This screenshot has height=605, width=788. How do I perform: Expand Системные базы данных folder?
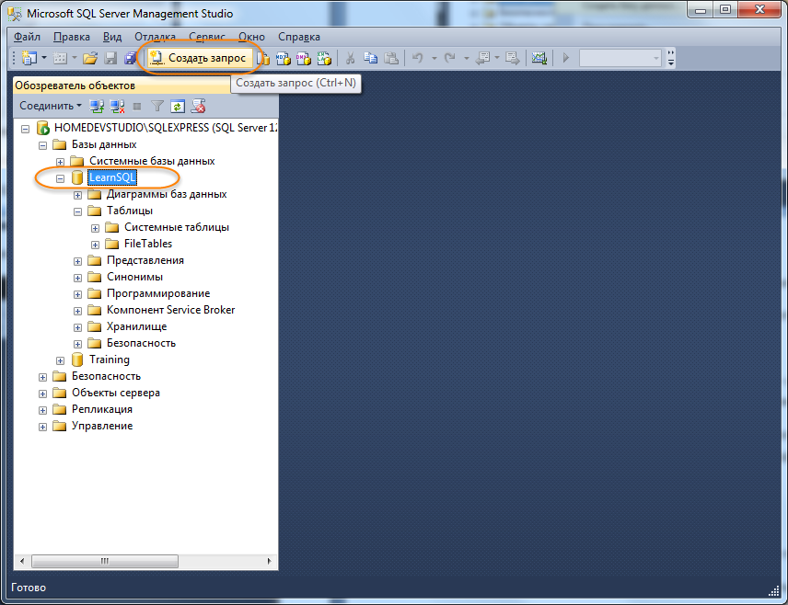[x=61, y=162]
